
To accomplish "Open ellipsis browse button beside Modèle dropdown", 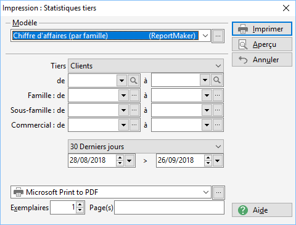I will (218, 36).
